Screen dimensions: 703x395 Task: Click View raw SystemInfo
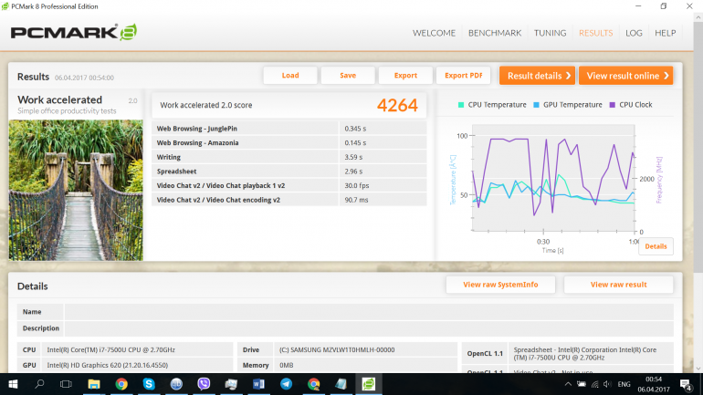(x=500, y=285)
